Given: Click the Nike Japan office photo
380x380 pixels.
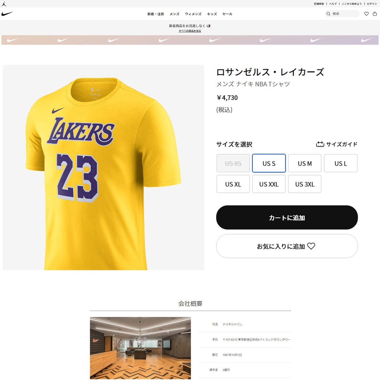Looking at the screenshot, I should 140,348.
